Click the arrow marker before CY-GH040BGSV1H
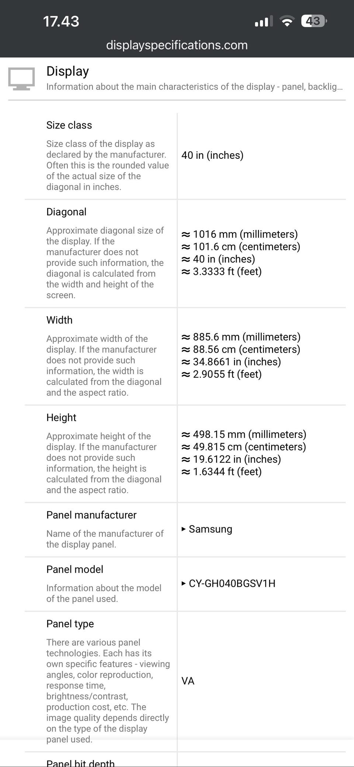Image resolution: width=354 pixels, height=767 pixels. click(x=184, y=583)
